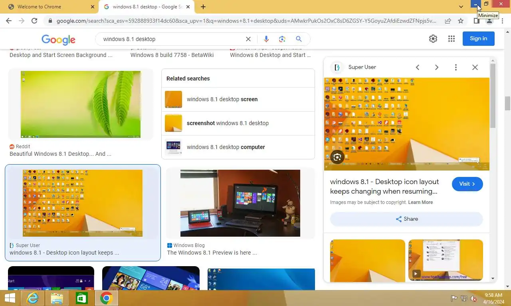The image size is (511, 306).
Task: Open 'Beautiful Windows 8.1 Desktop... And' result
Action: point(60,154)
